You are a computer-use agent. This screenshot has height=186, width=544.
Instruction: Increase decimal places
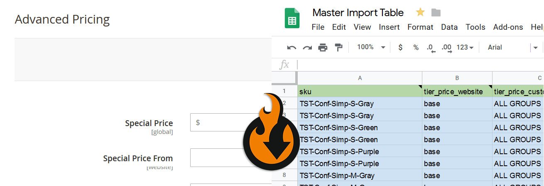point(446,48)
